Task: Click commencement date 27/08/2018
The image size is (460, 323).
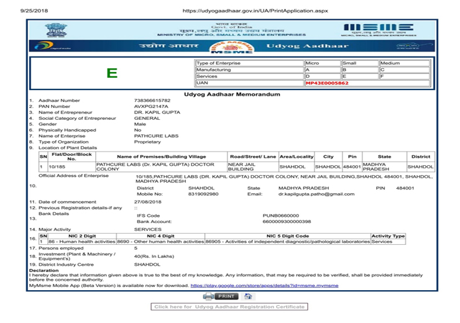Action: coord(147,202)
